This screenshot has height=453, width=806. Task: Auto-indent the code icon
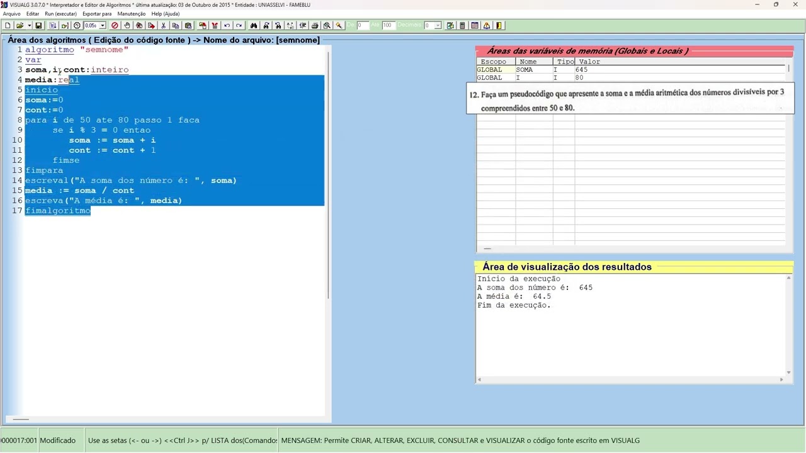[x=303, y=26]
